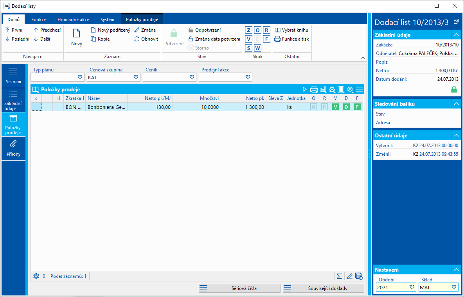Open the Cenová skupina dropdown with KAT
Viewport: 464px width, 297px height.
point(136,77)
